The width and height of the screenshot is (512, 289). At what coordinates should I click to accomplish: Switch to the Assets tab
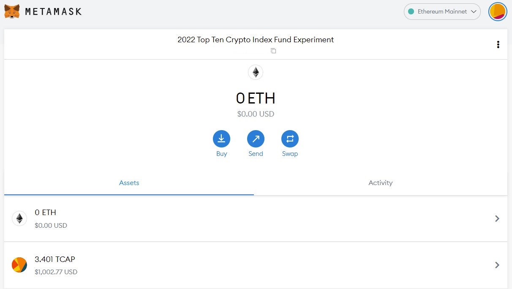tap(129, 183)
